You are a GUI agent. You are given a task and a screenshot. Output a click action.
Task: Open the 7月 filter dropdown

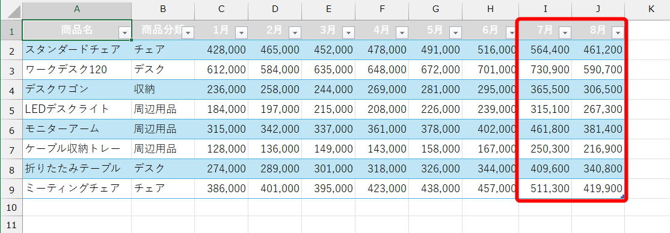pyautogui.click(x=565, y=32)
